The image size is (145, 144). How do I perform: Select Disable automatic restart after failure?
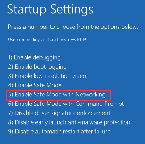59,132
